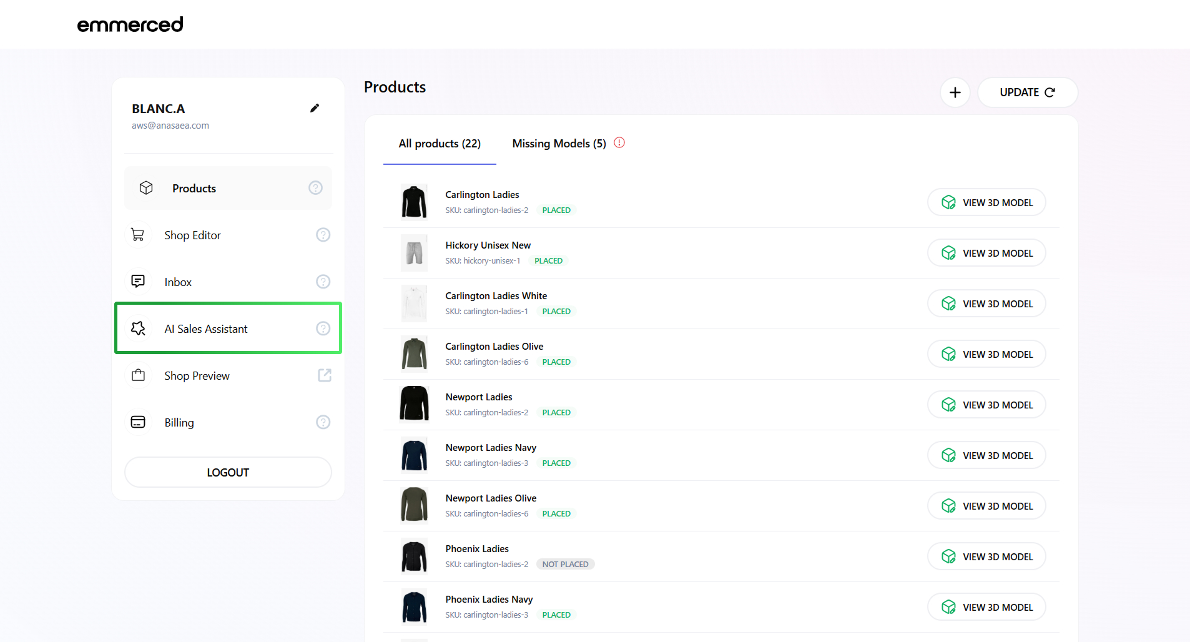Click help icon in Products sidebar item
This screenshot has height=642, width=1190.
tap(315, 188)
